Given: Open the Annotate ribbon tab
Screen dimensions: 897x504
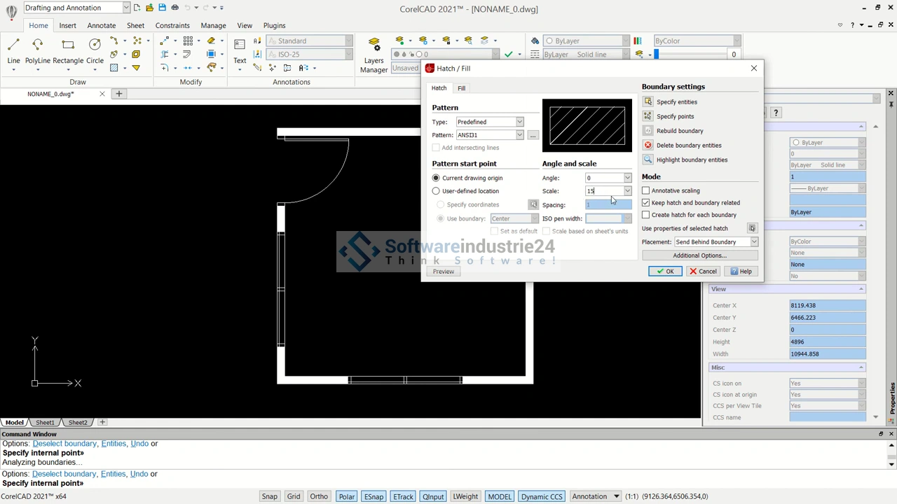Looking at the screenshot, I should click(x=102, y=25).
